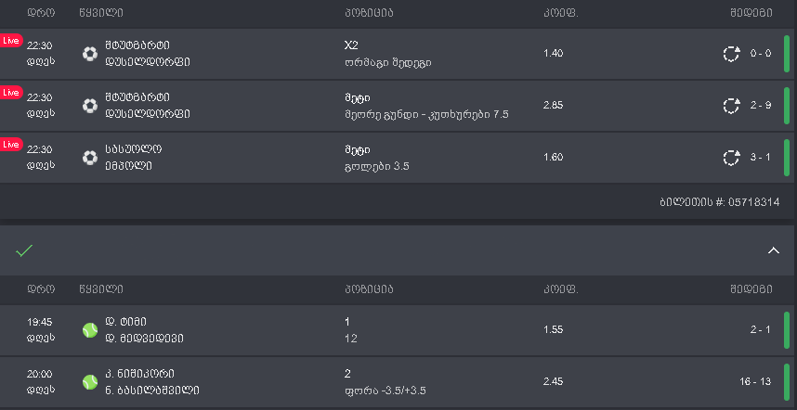Click the soccer ball icon beside Sassuolo vs Empoli
Viewport: 797px width, 410px height.
[x=90, y=158]
